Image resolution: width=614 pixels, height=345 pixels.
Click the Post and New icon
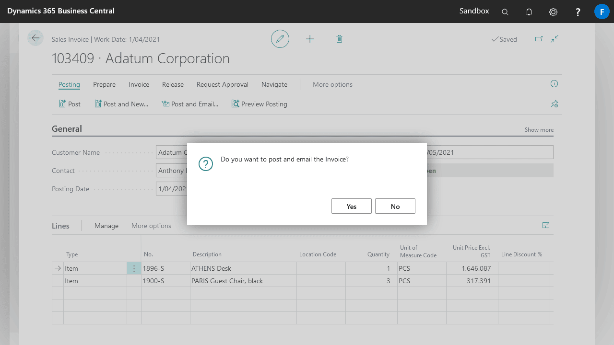[98, 103]
